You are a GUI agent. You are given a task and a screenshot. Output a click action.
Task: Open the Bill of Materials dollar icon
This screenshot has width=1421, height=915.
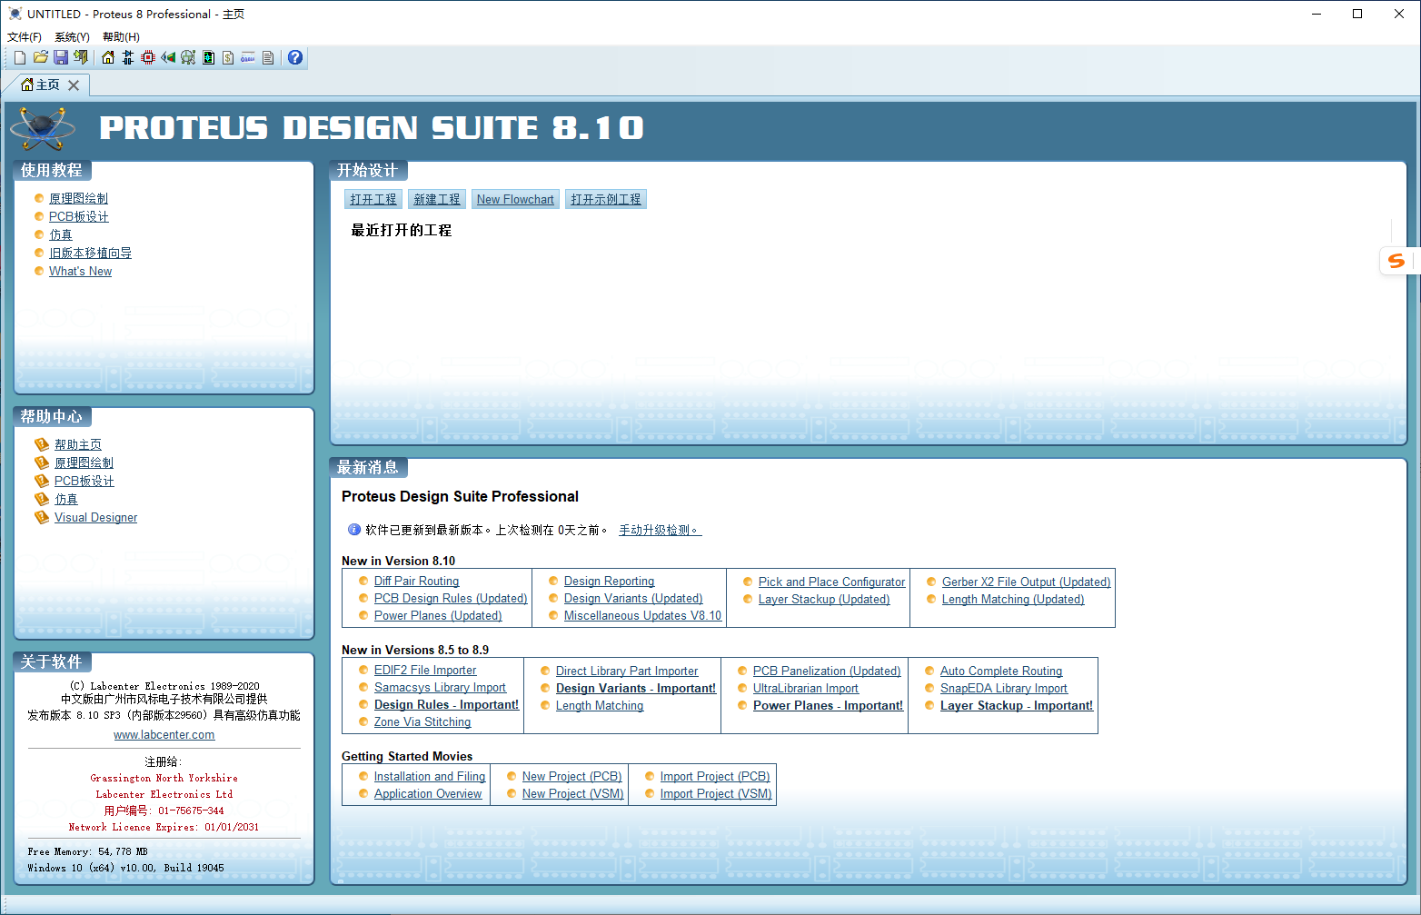228,57
